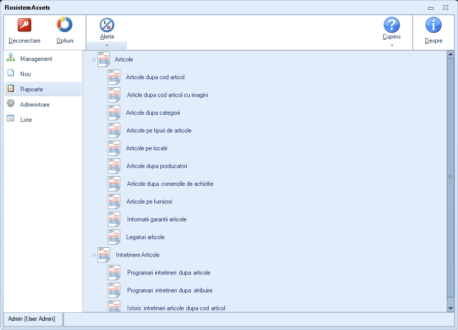
Task: Select Programari intretineri dupa articole
Action: click(x=168, y=273)
